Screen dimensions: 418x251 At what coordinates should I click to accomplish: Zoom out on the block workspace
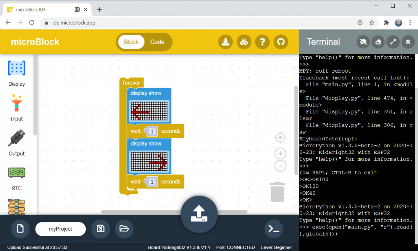[280, 166]
